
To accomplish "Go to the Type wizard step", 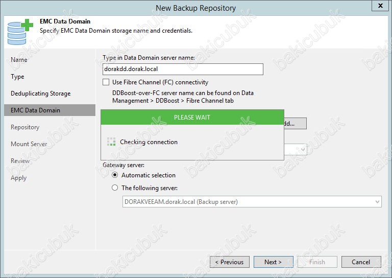I will (17, 77).
